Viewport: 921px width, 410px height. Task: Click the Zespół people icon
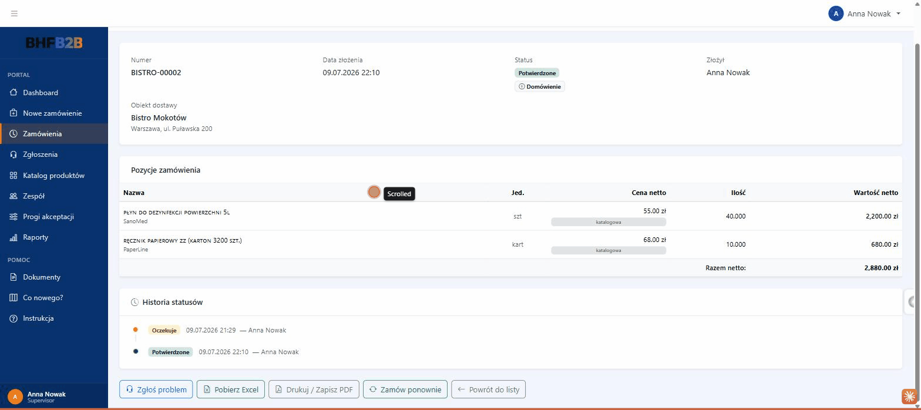coord(14,196)
